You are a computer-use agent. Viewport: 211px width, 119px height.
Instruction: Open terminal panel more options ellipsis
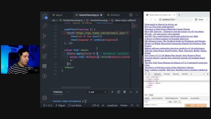[68, 92]
